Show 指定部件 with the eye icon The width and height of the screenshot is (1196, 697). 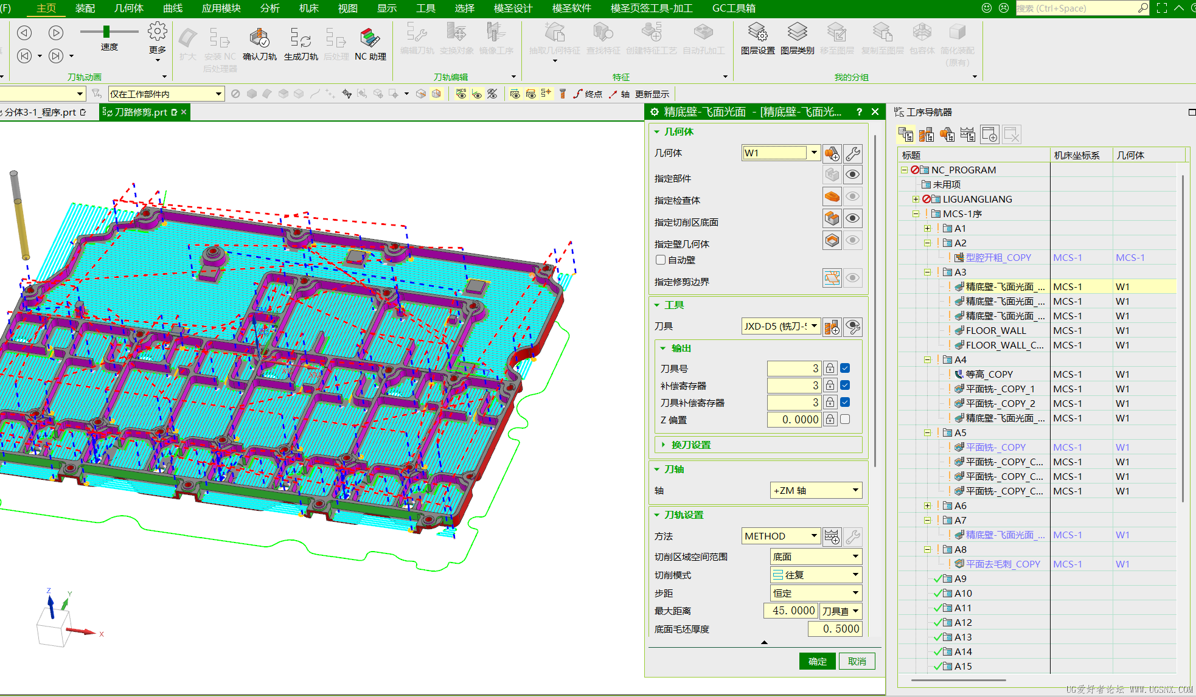[853, 175]
